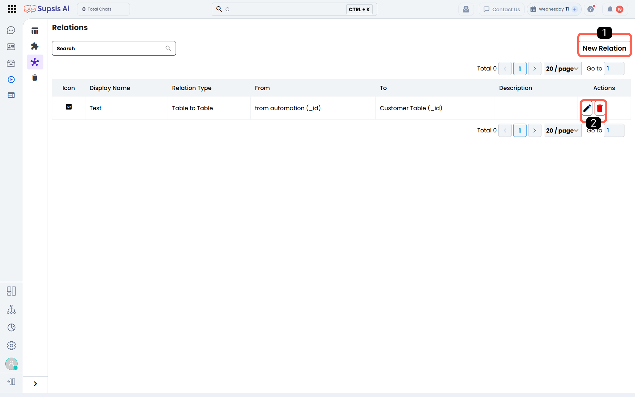Image resolution: width=635 pixels, height=397 pixels.
Task: Open the inbox tray sidebar icon
Action: (11, 63)
